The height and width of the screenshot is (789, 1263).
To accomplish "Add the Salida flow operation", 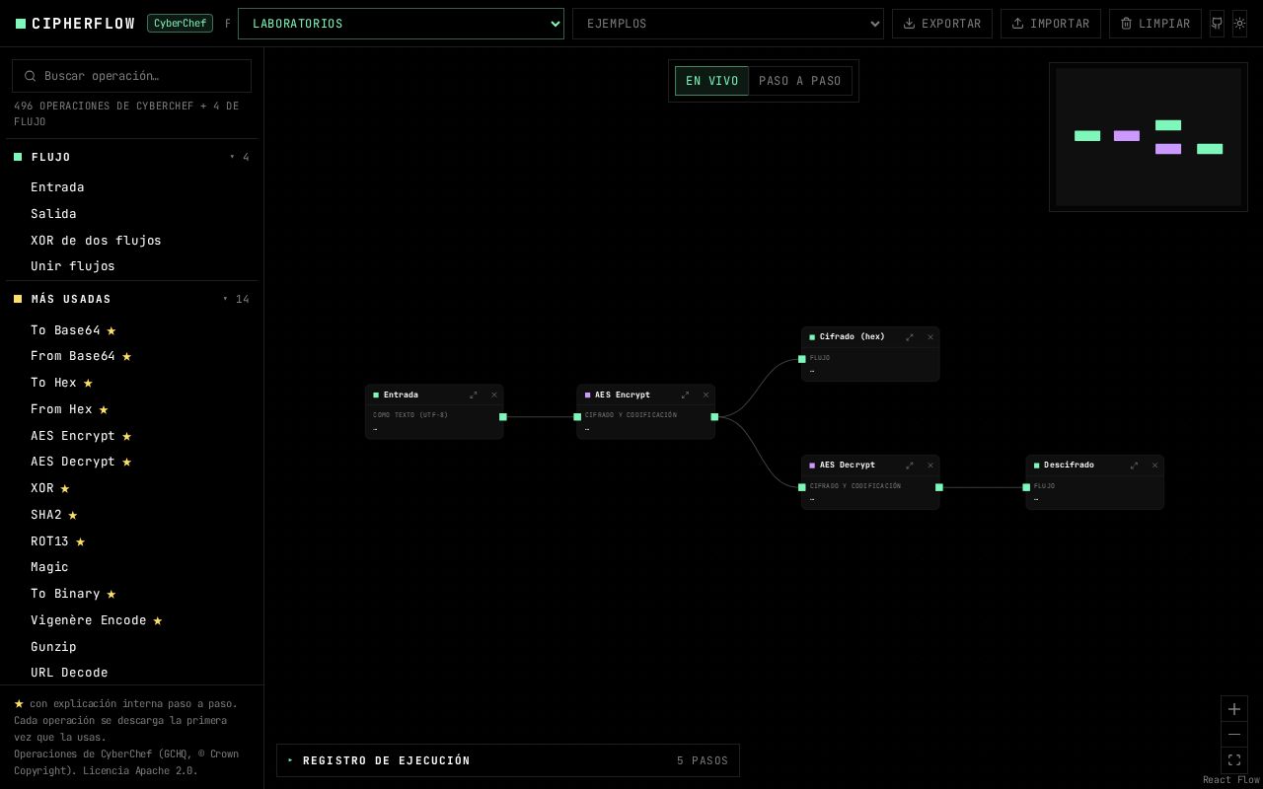I will click(x=131, y=214).
